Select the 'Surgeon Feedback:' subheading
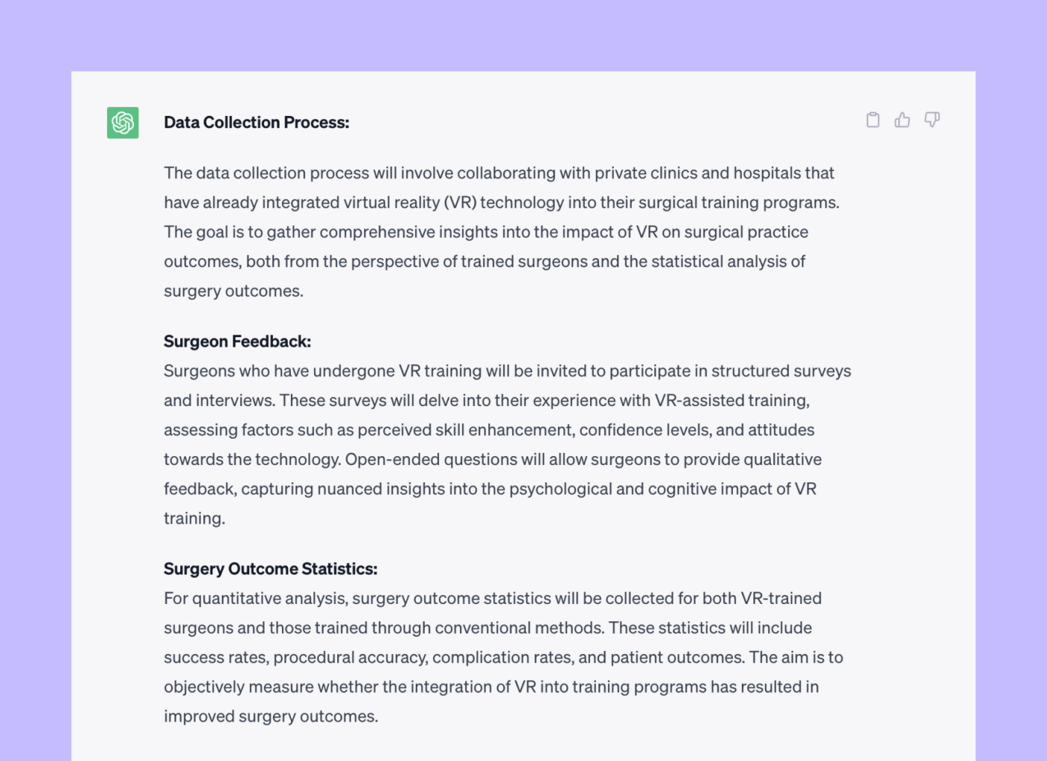1047x761 pixels. click(x=236, y=341)
